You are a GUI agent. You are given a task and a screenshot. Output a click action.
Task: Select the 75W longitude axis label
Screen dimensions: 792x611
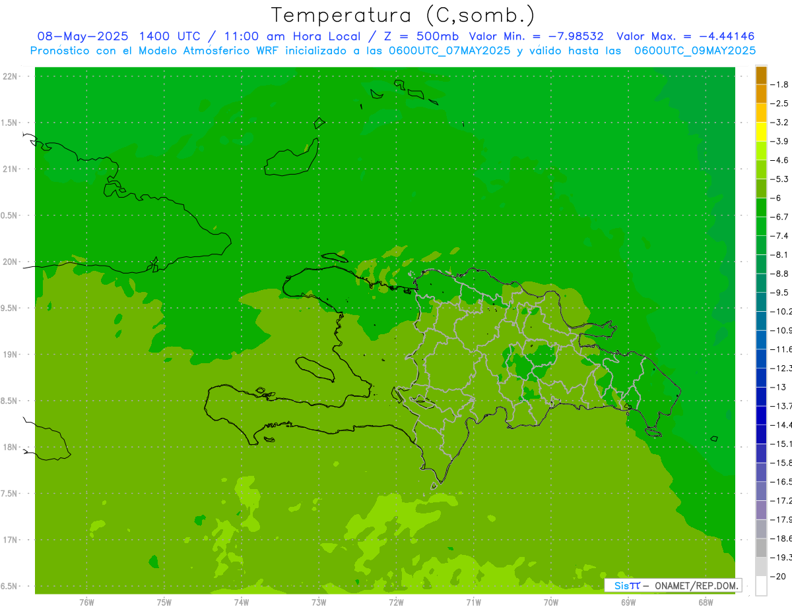pos(164,602)
